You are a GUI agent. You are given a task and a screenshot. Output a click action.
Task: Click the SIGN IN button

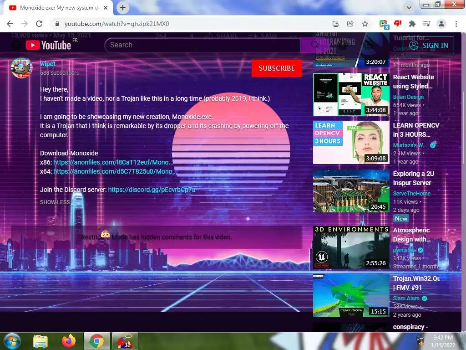428,45
